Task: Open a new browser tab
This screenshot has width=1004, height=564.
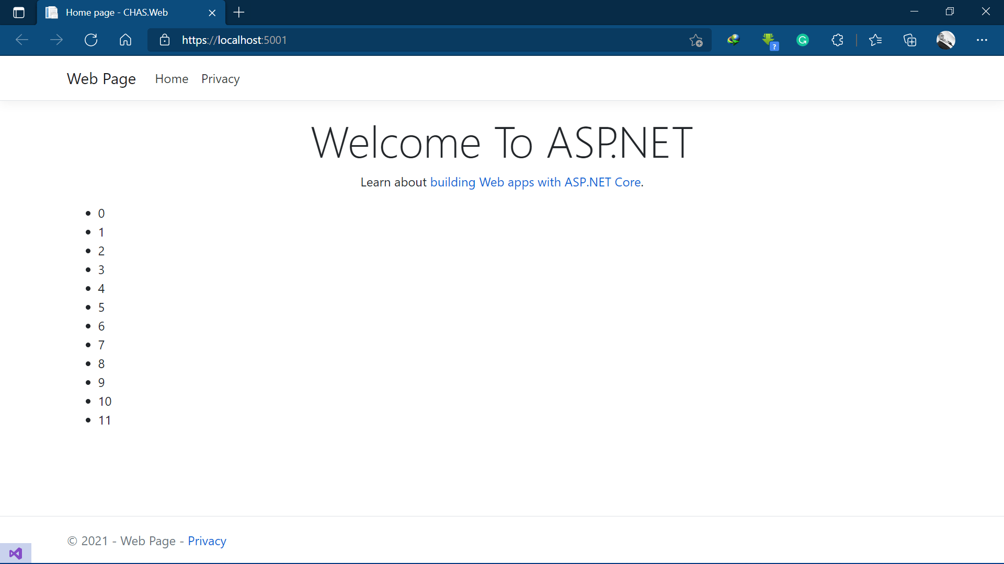Action: pyautogui.click(x=239, y=13)
